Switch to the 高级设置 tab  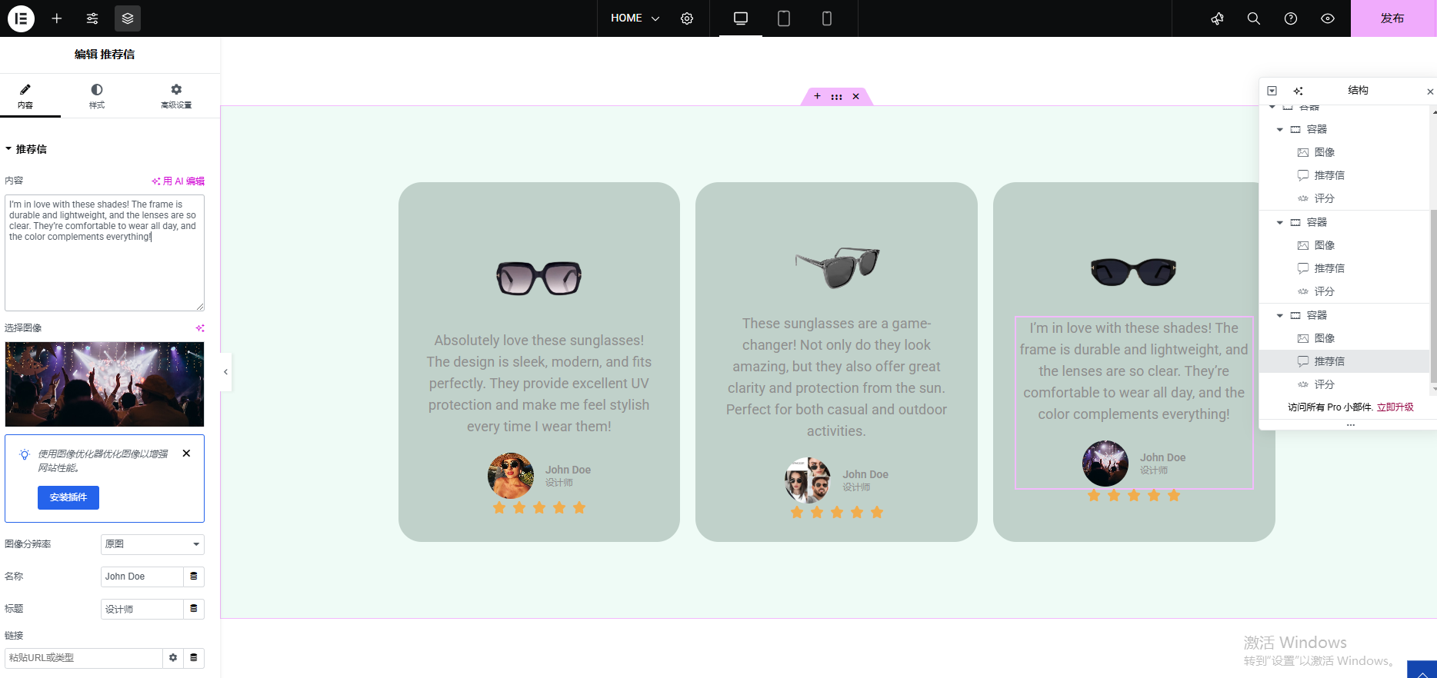point(176,96)
